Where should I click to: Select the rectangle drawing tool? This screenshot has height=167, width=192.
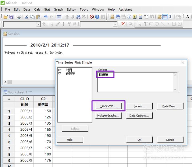tap(151, 24)
